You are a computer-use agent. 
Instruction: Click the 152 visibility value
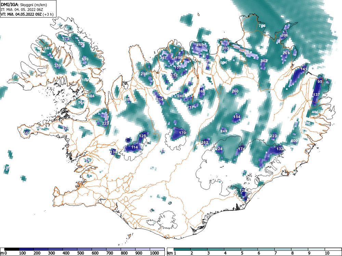174,75
